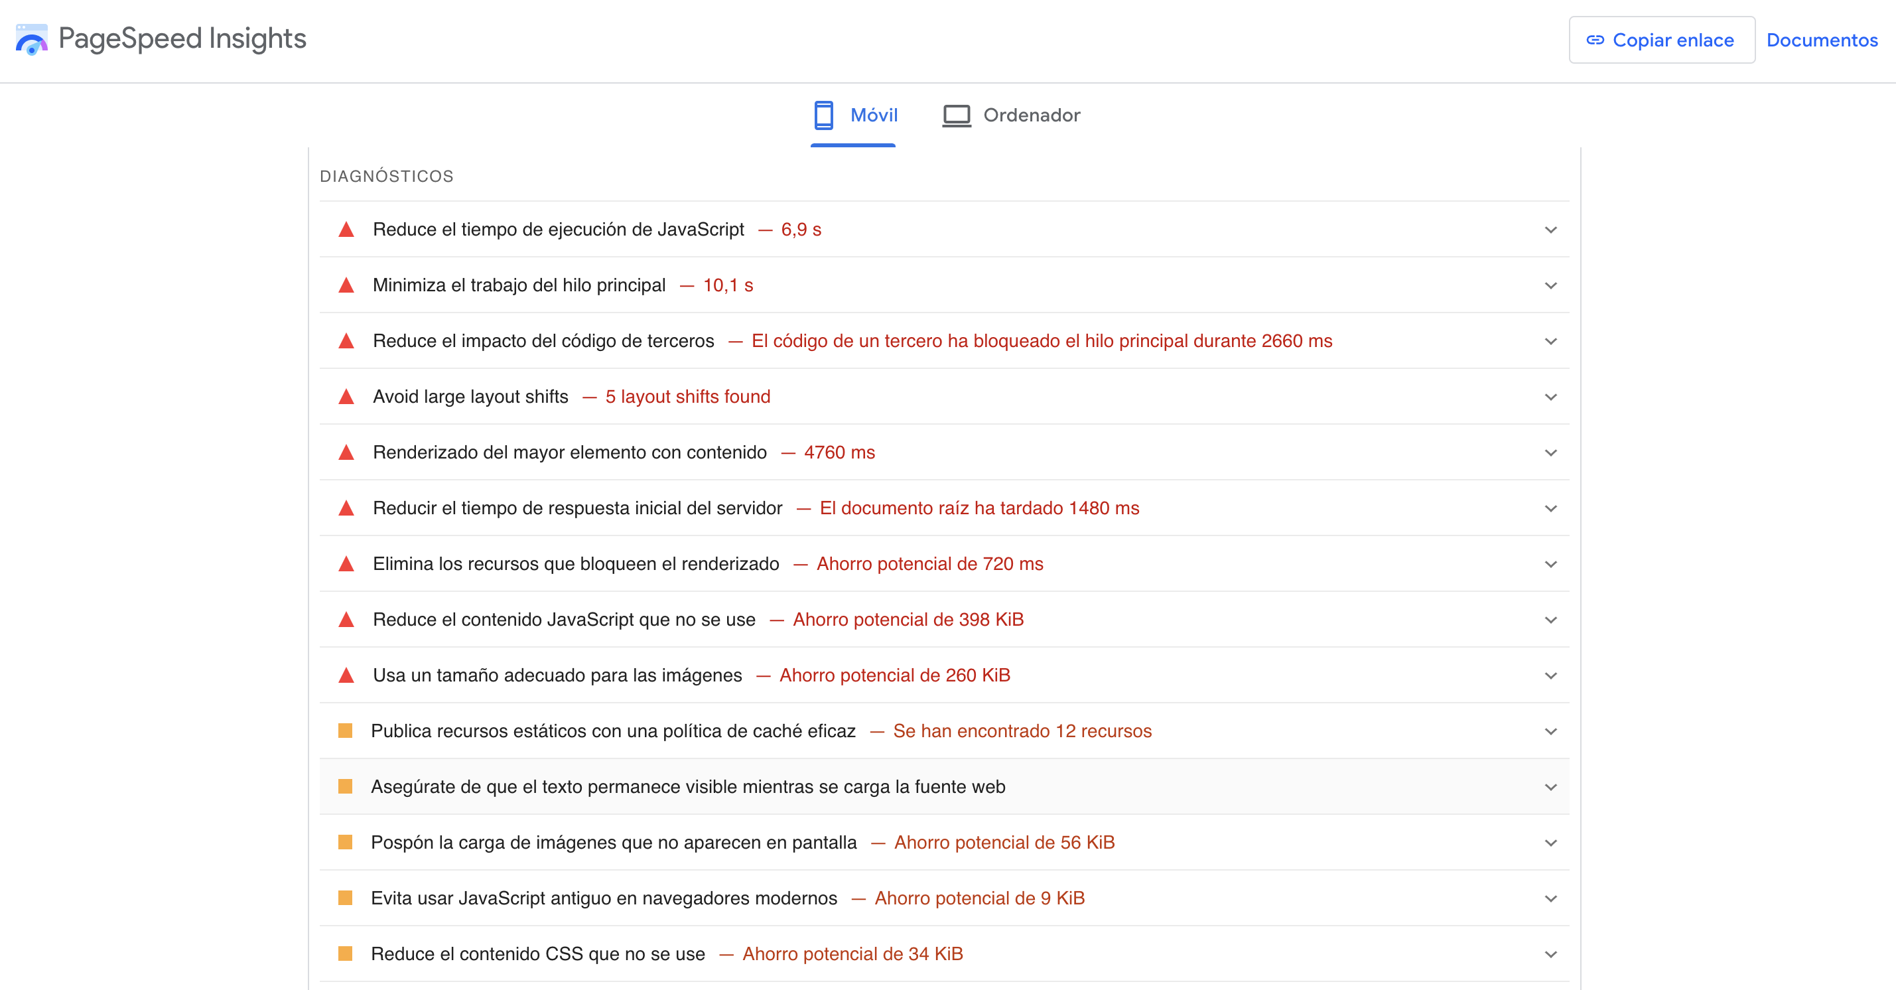Click the link icon in Copiar enlace
Image resolution: width=1896 pixels, height=990 pixels.
pyautogui.click(x=1594, y=40)
